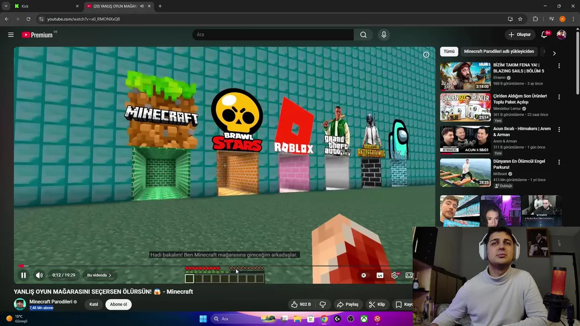This screenshot has width=580, height=326.
Task: Switch to theater mode in the player
Action: point(409,275)
